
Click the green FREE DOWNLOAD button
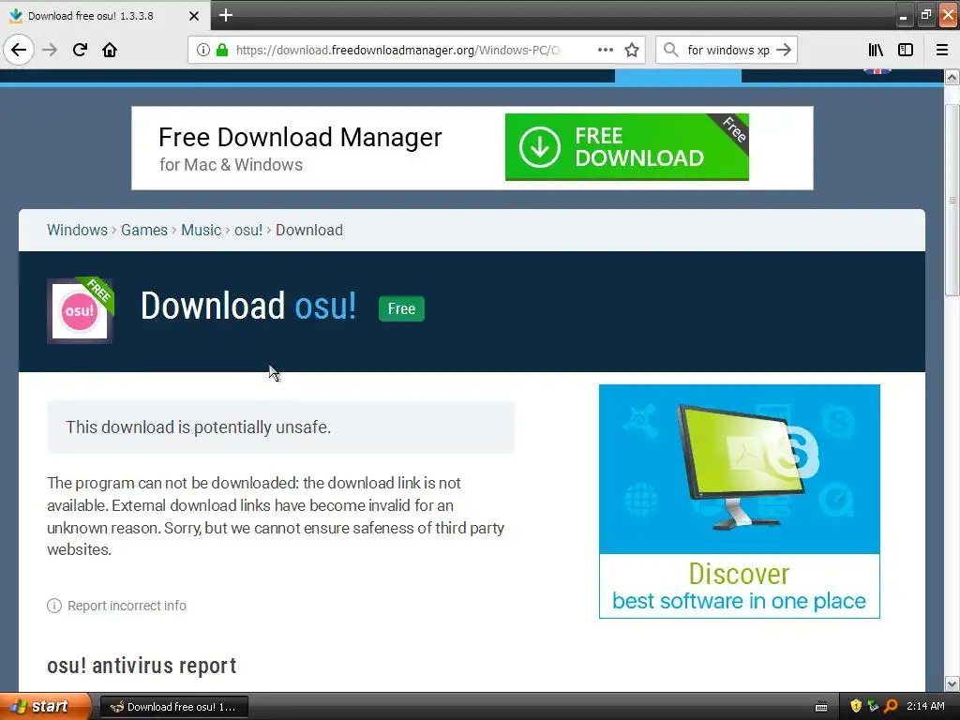627,147
